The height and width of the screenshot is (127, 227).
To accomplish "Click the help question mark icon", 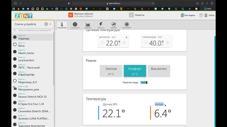I will (201, 15).
